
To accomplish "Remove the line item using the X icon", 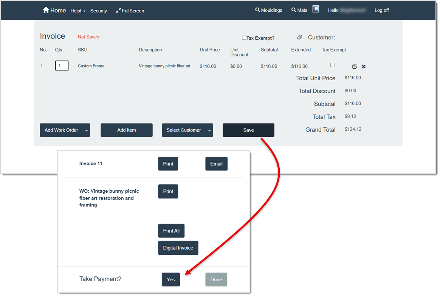I will pos(363,66).
